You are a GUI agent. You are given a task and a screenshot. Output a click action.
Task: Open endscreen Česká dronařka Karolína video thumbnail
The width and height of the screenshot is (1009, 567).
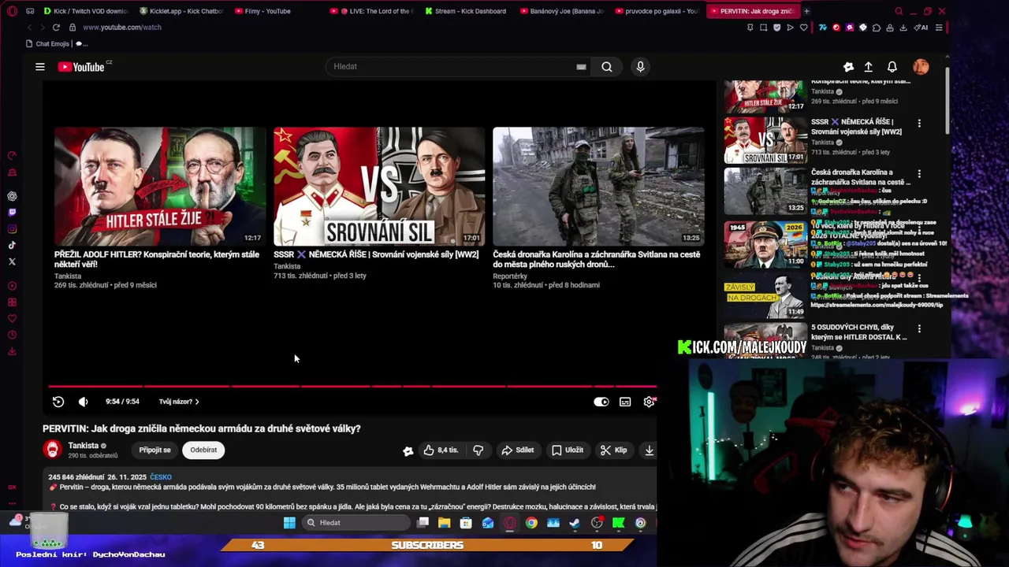(x=598, y=187)
